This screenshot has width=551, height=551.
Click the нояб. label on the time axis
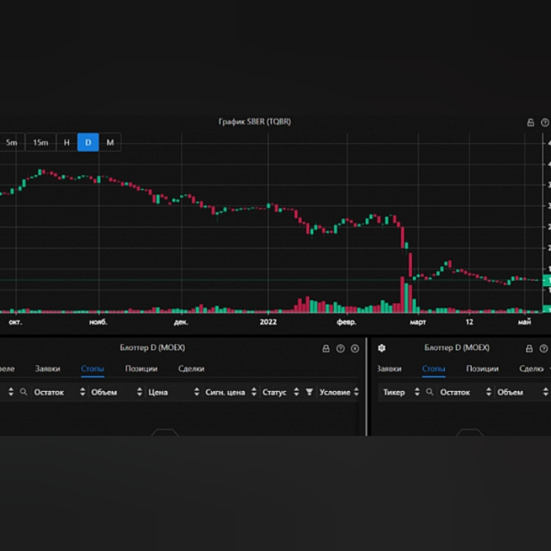[x=98, y=322]
